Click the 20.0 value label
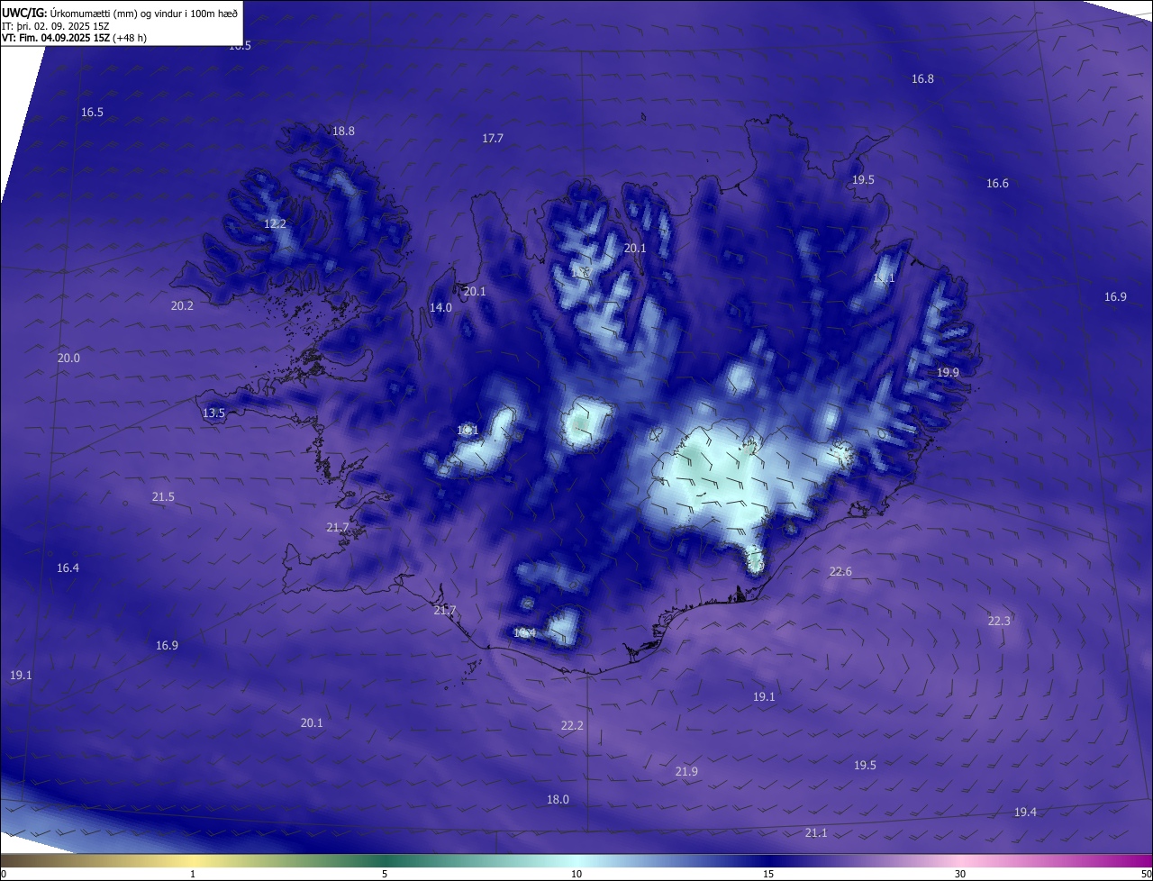 [x=68, y=359]
